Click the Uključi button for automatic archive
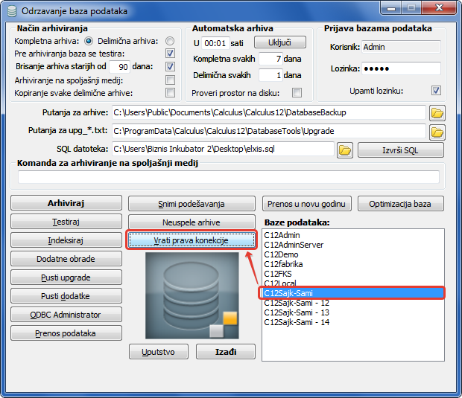The height and width of the screenshot is (398, 462). coord(280,42)
